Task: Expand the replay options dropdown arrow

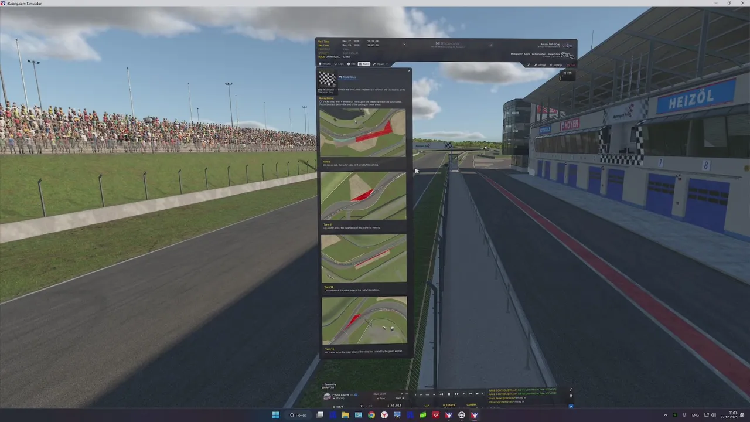Action: (x=483, y=394)
